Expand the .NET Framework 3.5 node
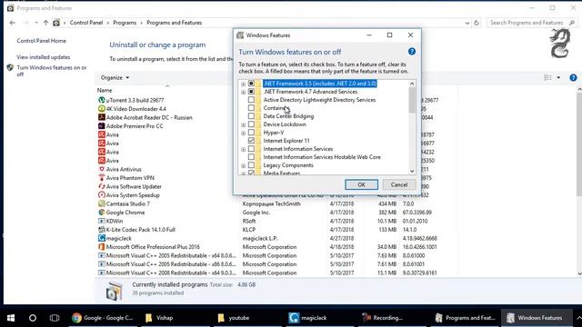This screenshot has width=582, height=327. tap(244, 84)
